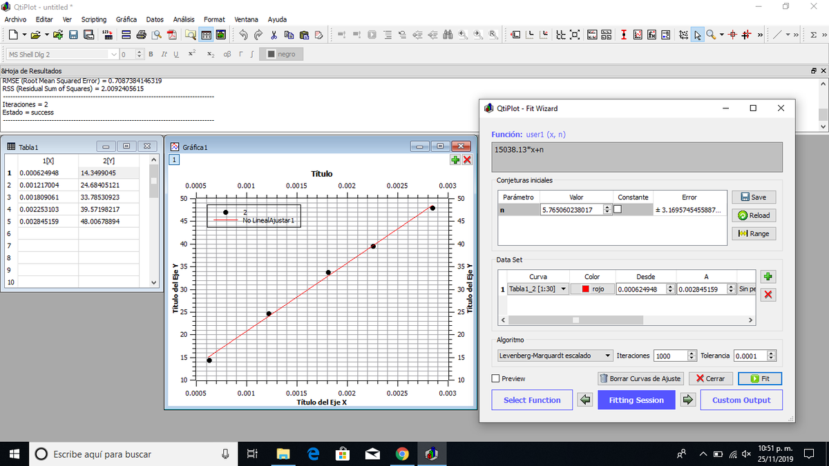Open the negro text color picker
The height and width of the screenshot is (466, 829).
coord(281,54)
